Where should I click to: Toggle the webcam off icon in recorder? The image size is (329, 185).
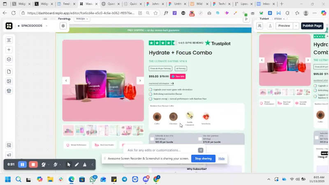tap(44, 165)
